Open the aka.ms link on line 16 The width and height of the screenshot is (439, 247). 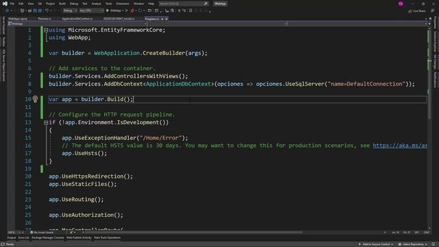[400, 145]
